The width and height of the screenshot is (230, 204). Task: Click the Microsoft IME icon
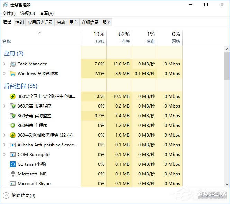coord(13,174)
